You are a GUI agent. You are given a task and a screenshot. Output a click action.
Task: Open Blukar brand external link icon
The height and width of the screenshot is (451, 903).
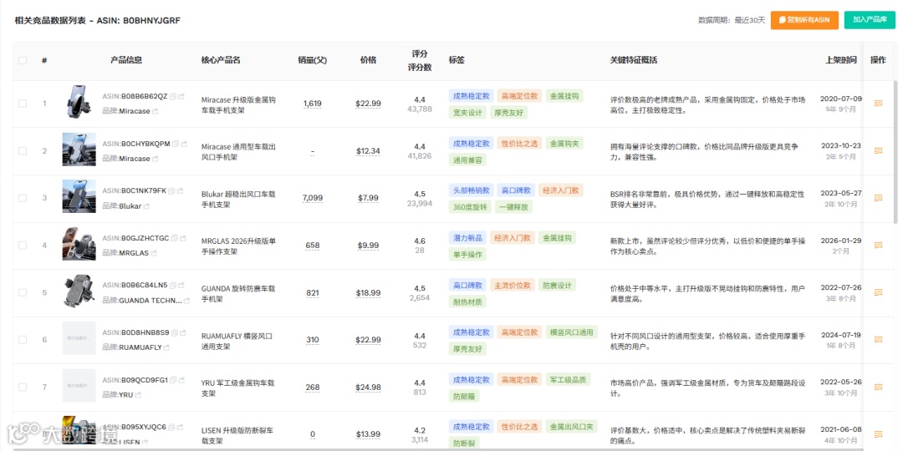point(146,206)
